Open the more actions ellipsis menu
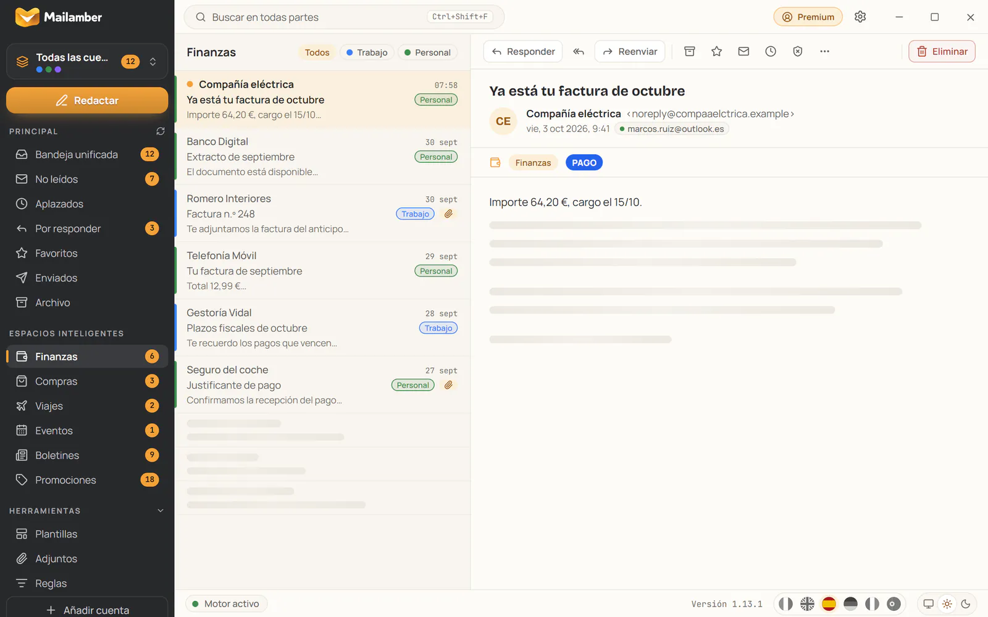 (x=824, y=51)
